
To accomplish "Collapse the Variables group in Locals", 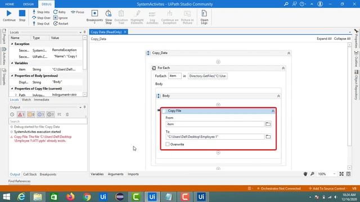I will click(12, 63).
